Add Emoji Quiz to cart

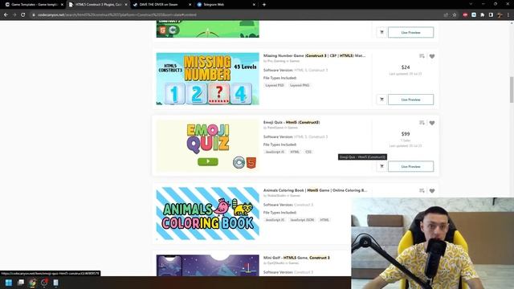click(x=381, y=166)
